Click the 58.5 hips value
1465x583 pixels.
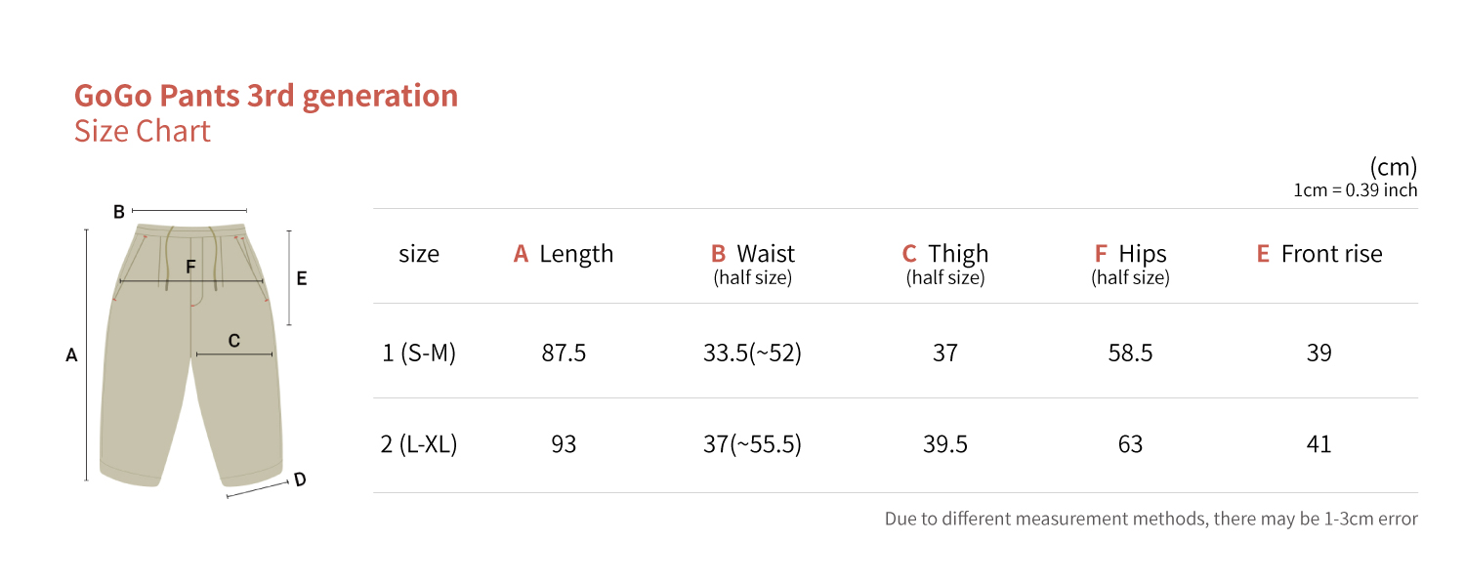tap(1130, 353)
